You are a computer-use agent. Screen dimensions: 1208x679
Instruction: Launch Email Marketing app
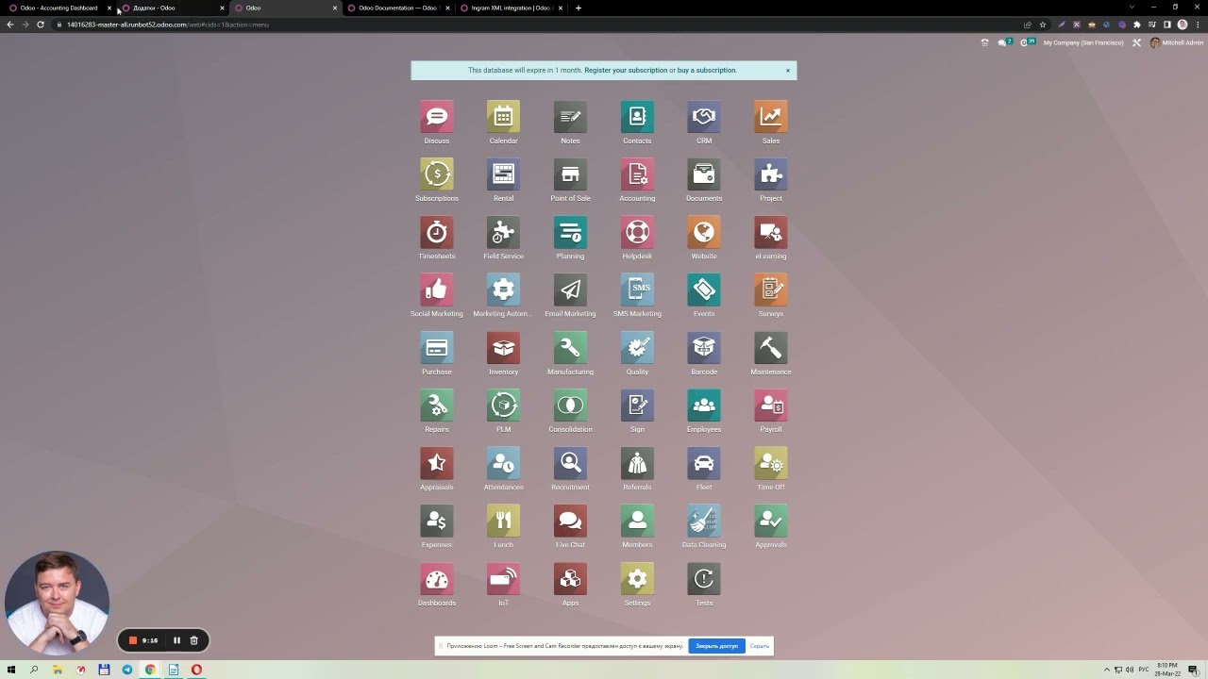coord(570,290)
